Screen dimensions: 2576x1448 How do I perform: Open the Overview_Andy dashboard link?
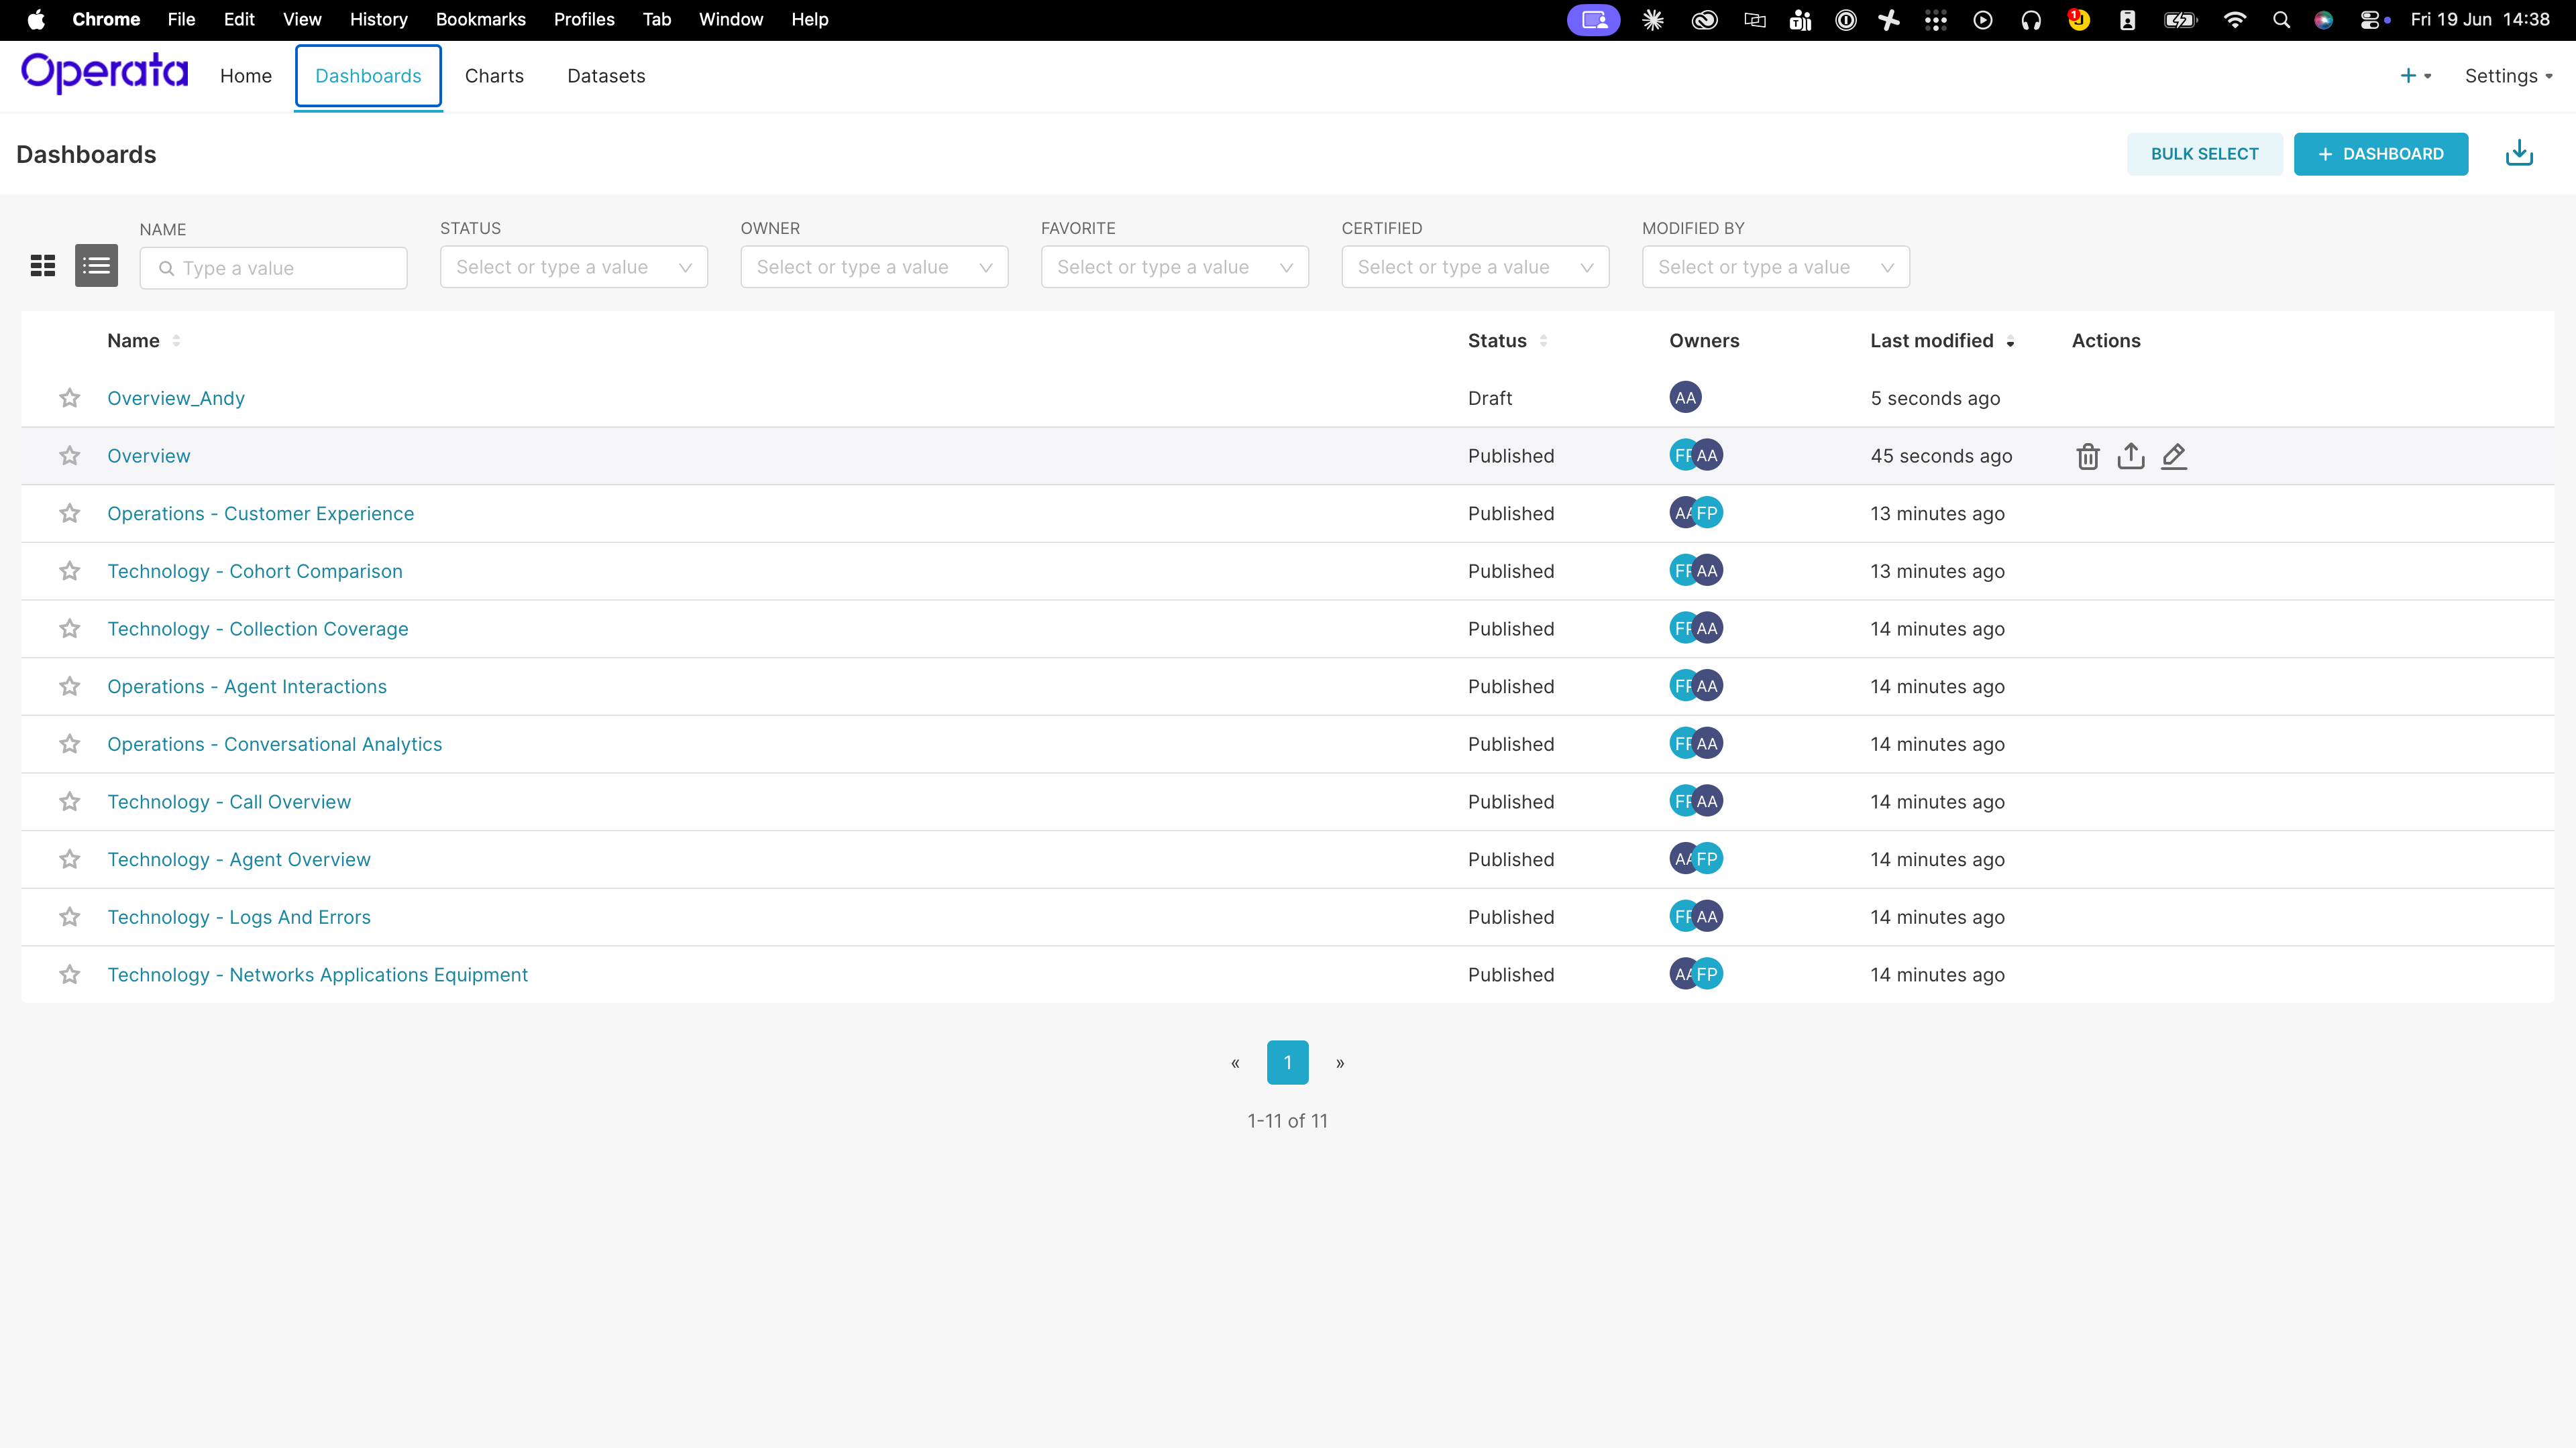pos(176,398)
